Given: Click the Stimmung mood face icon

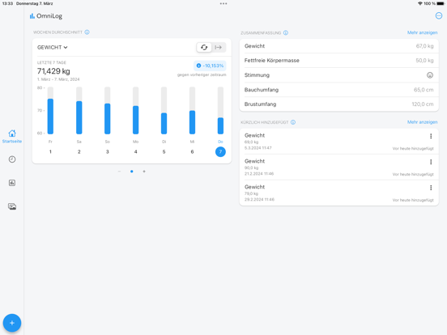Looking at the screenshot, I should pyautogui.click(x=430, y=75).
